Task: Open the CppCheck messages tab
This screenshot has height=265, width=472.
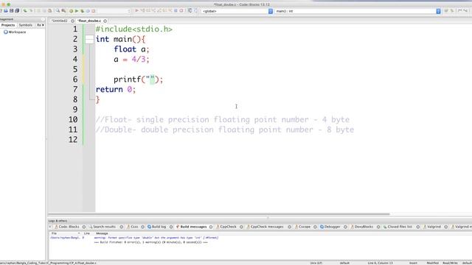Action: [265, 227]
